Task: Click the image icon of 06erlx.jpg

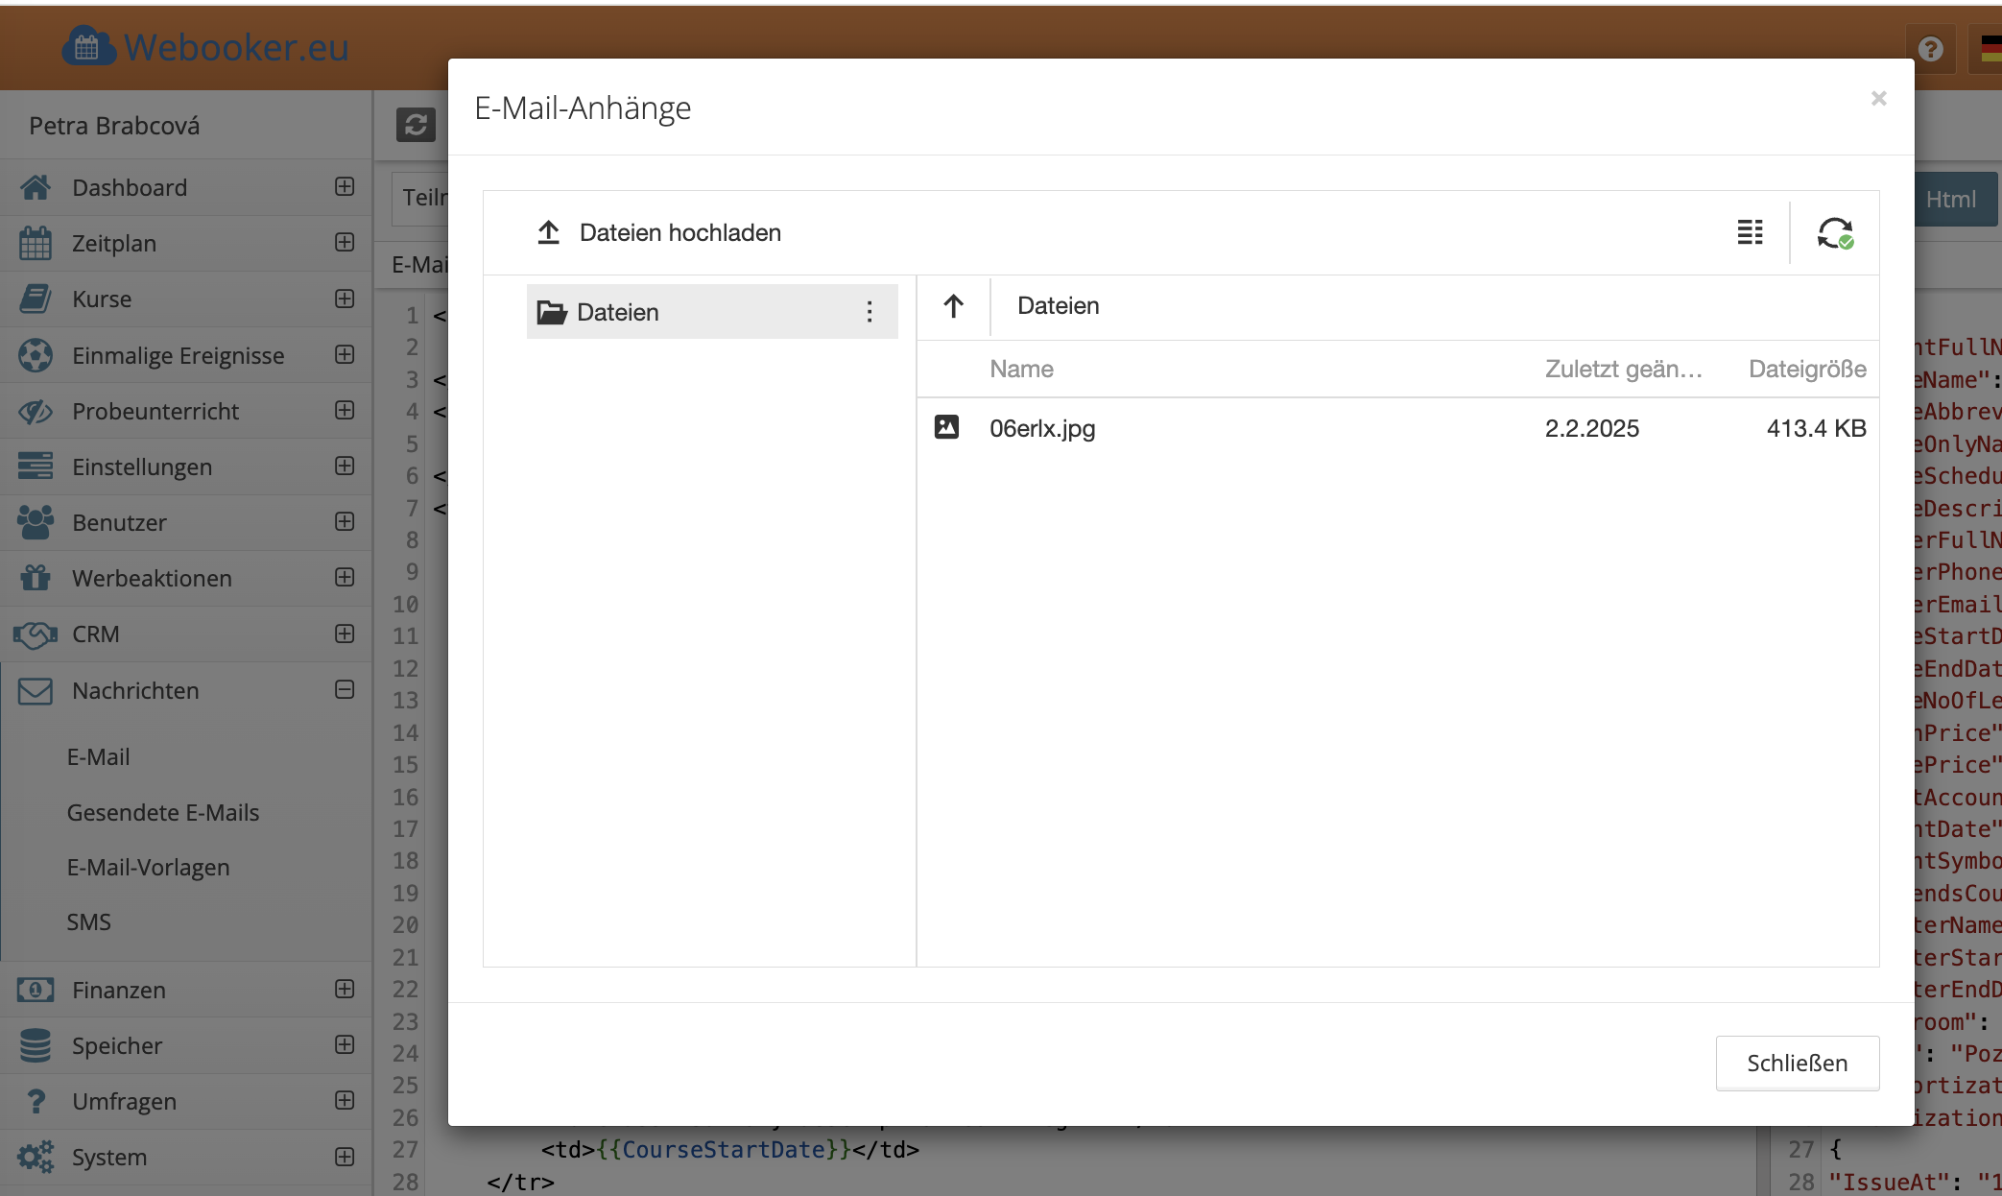Action: point(946,427)
